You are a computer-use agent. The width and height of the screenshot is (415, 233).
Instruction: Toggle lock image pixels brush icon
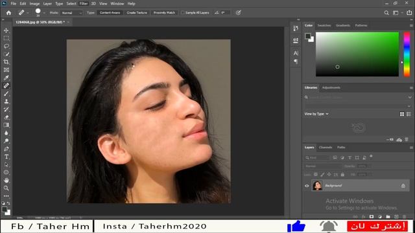(322, 174)
